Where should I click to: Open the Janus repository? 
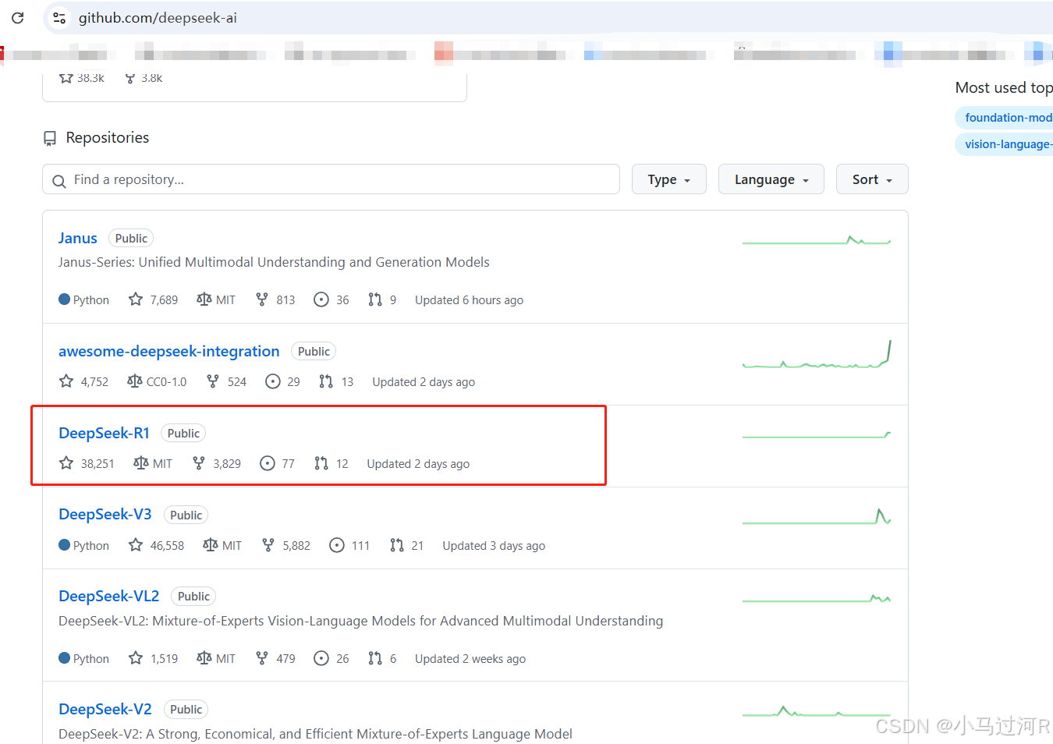click(x=78, y=238)
